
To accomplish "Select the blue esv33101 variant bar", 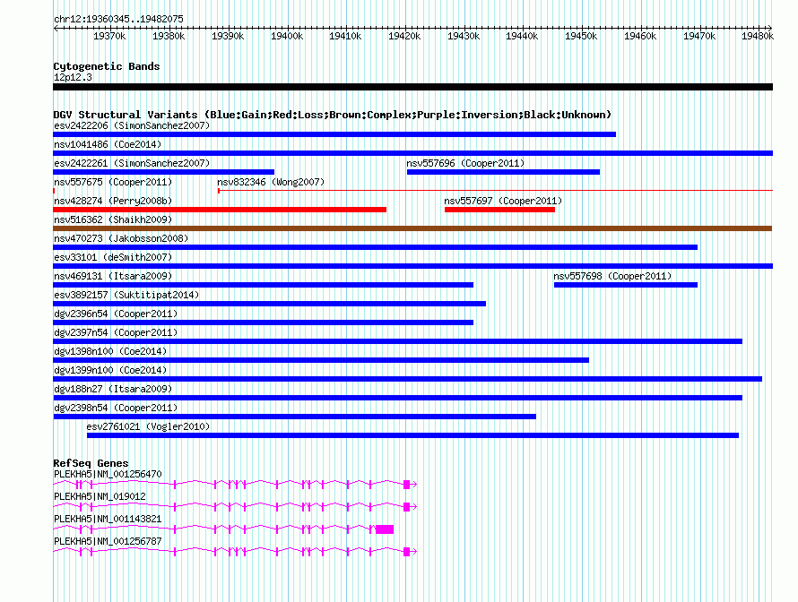I will (x=412, y=266).
